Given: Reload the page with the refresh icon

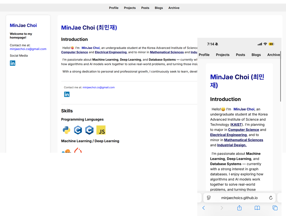Looking at the screenshot, I should tap(270, 198).
